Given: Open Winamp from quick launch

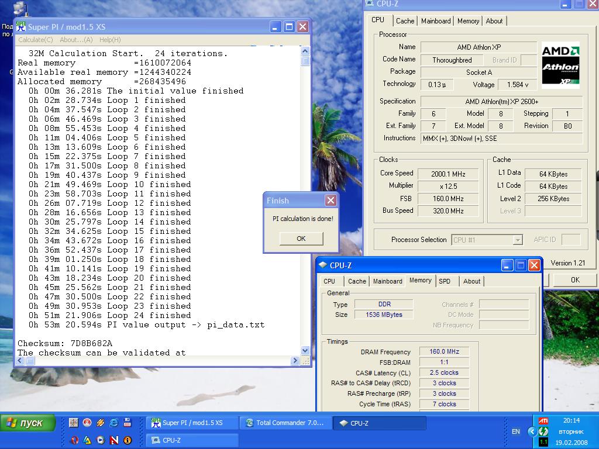Looking at the screenshot, I should click(101, 422).
